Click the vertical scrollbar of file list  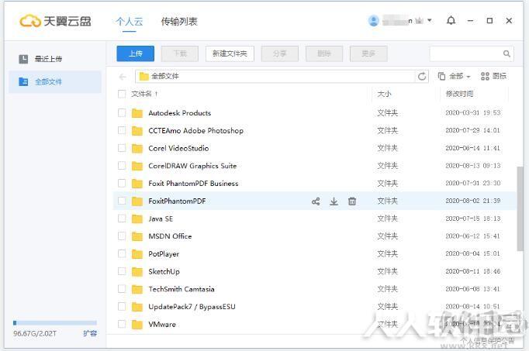pos(520,208)
